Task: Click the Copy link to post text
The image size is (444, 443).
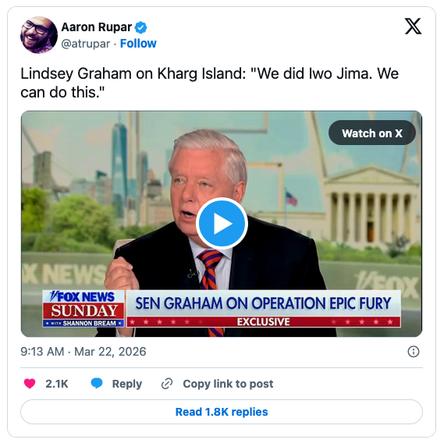Action: pyautogui.click(x=228, y=384)
